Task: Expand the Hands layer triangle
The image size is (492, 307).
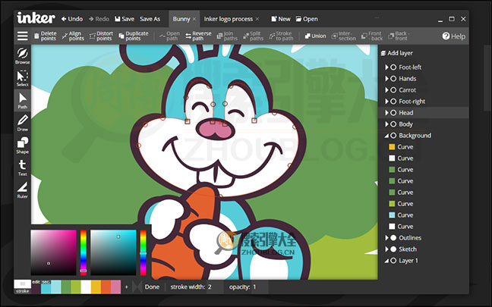Action: [x=387, y=79]
